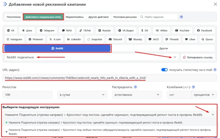Screen dimensions: 220x138
Task: Click help icon beside e-mail statistics
Action: click(215, 70)
